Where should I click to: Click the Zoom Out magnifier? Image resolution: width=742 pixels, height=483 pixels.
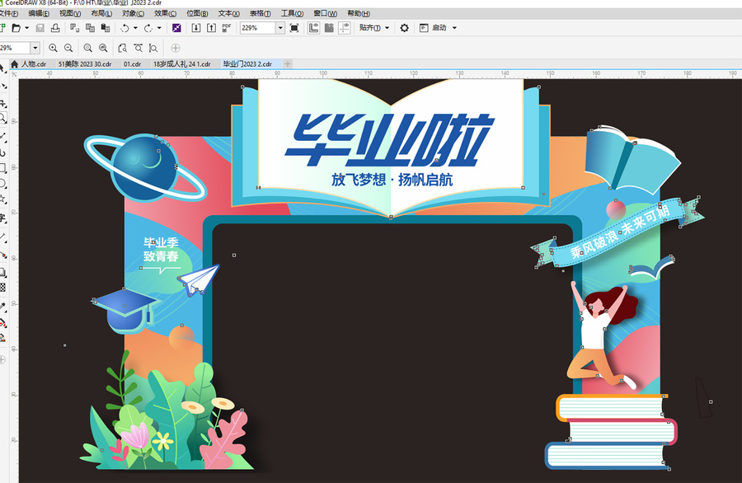[68, 48]
